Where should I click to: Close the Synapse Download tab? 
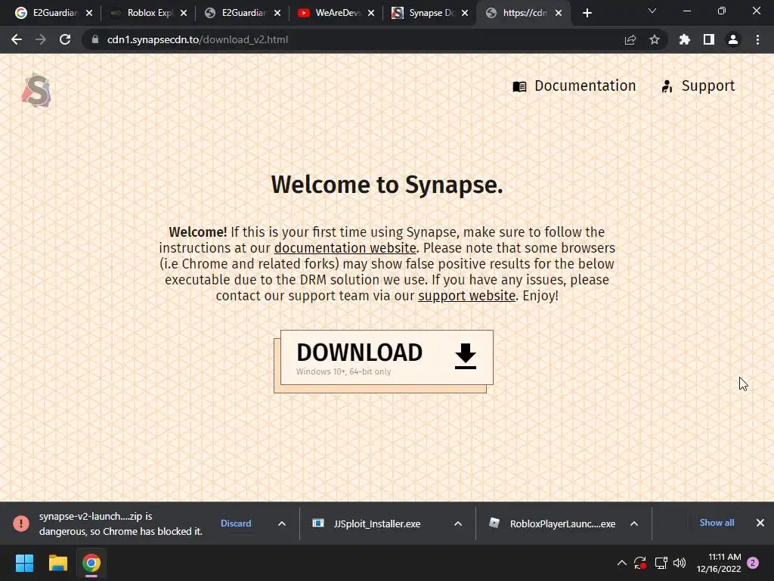(x=465, y=14)
